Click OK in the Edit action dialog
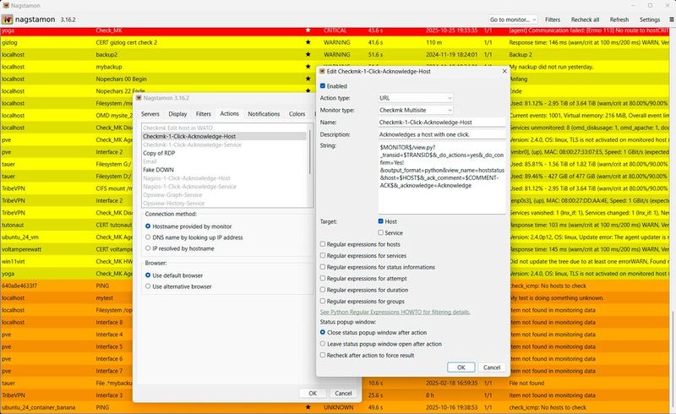The image size is (676, 414). pos(461,368)
